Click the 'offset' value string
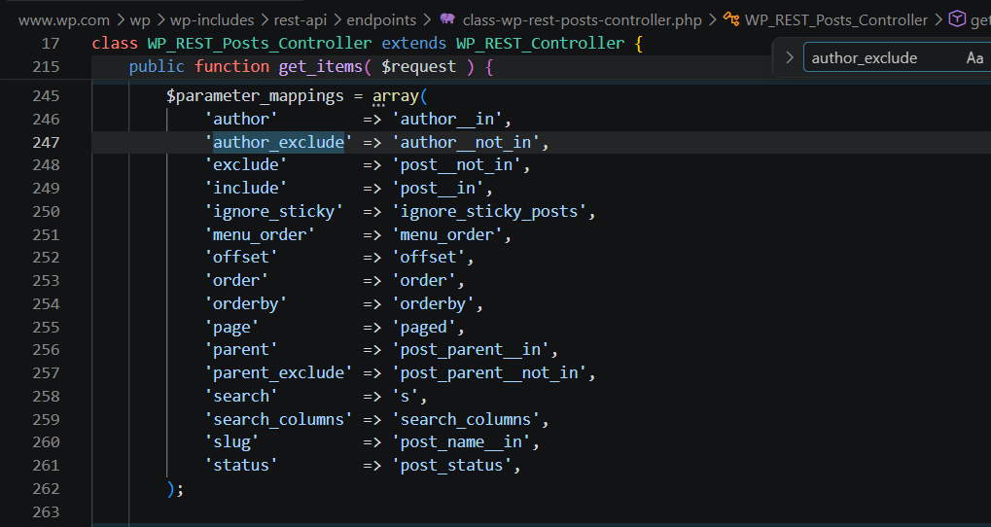Viewport: 991px width, 527px height. tap(428, 258)
